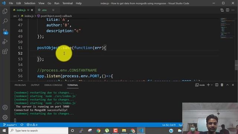Open the Explorer view in activity bar
The width and height of the screenshot is (238, 134).
[5, 11]
